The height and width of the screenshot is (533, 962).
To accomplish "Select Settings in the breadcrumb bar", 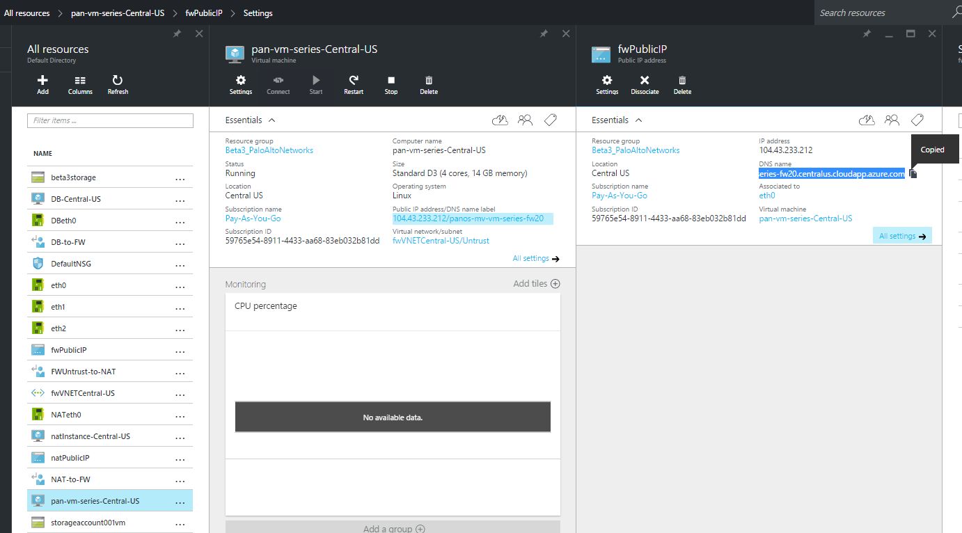I will pyautogui.click(x=258, y=13).
